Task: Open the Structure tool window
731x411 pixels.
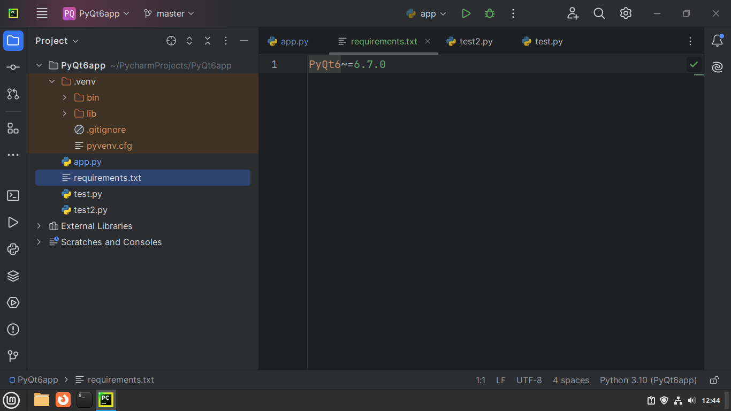Action: click(13, 128)
